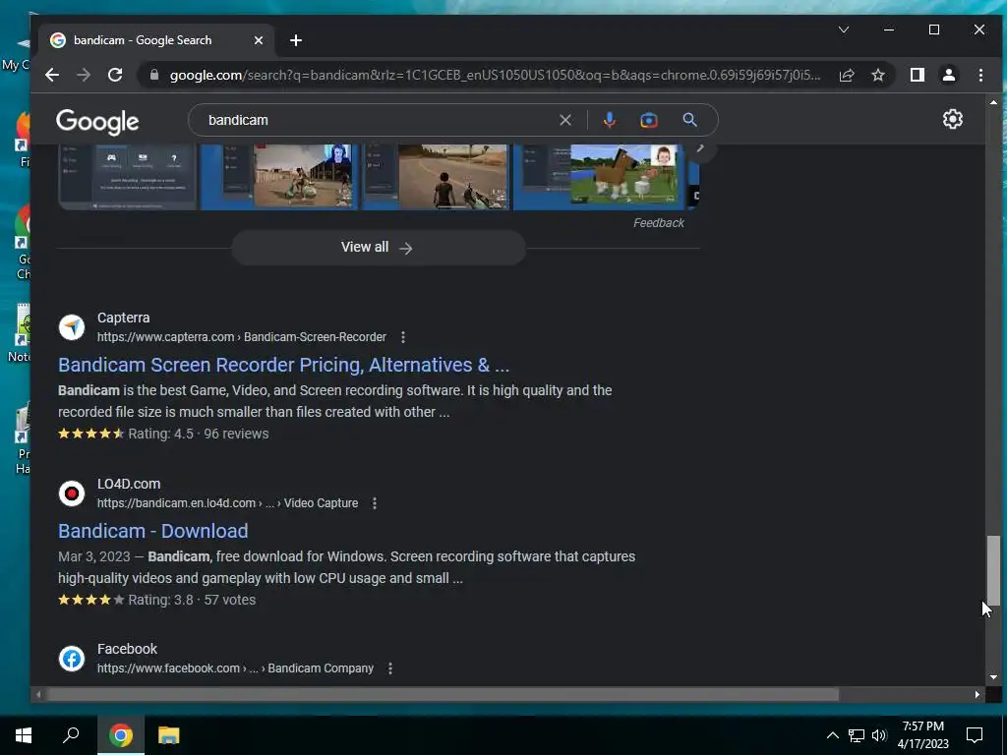Clear the search box with X icon
This screenshot has height=755, width=1007.
[x=565, y=120]
